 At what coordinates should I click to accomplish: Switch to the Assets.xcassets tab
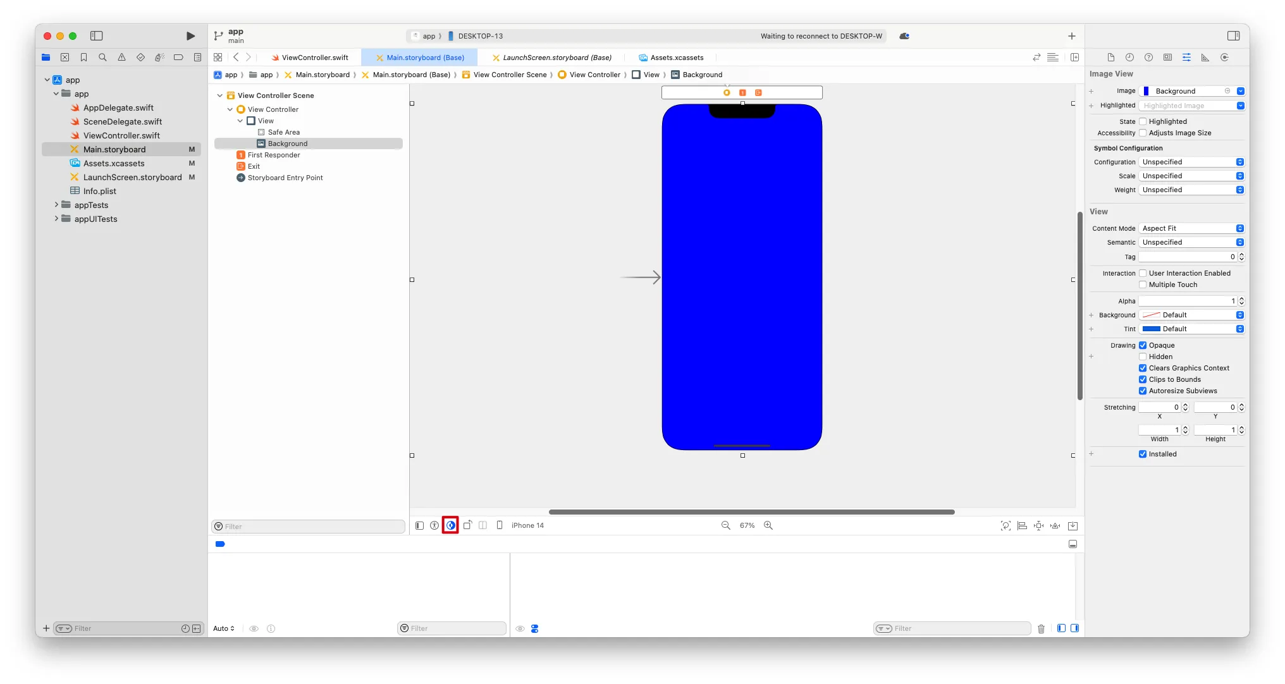[x=671, y=58]
